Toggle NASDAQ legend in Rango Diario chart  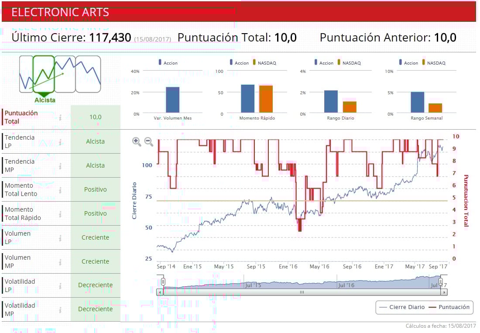tap(349, 62)
